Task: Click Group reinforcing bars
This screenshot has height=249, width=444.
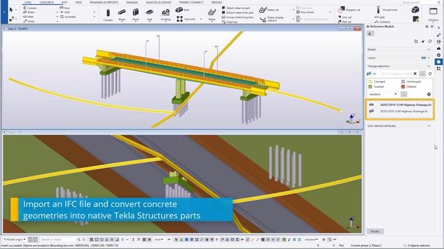Action: [237, 17]
